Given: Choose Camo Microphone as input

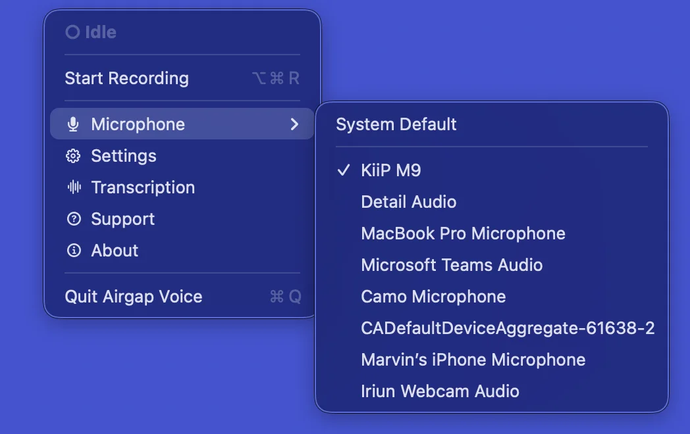Looking at the screenshot, I should click(433, 297).
